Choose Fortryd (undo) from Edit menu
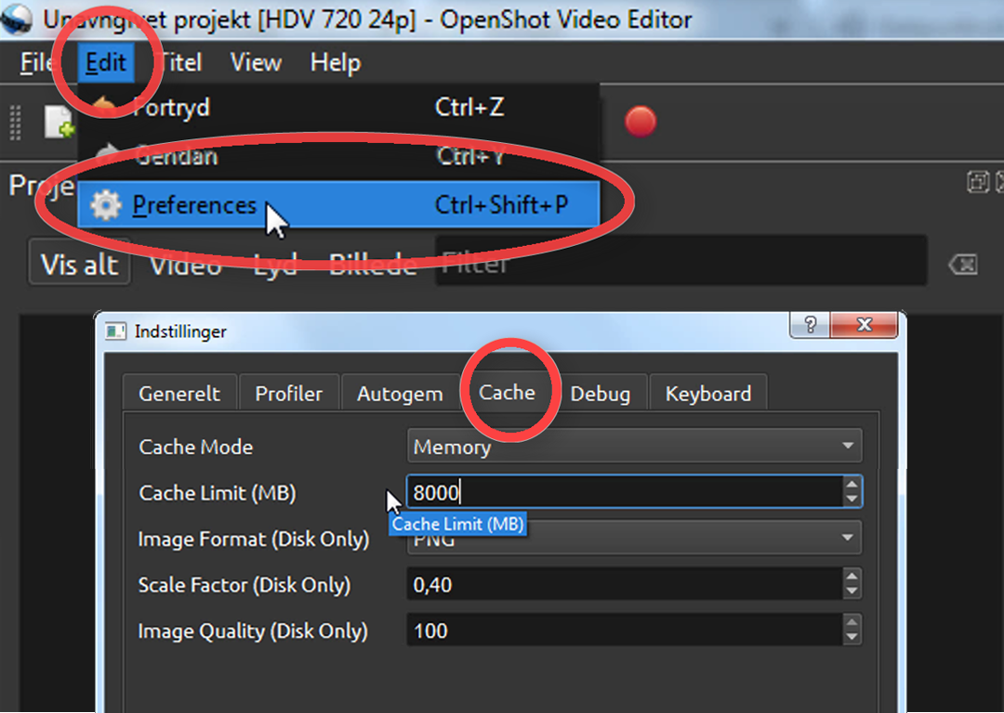Screen dimensions: 1004x713 (x=338, y=107)
